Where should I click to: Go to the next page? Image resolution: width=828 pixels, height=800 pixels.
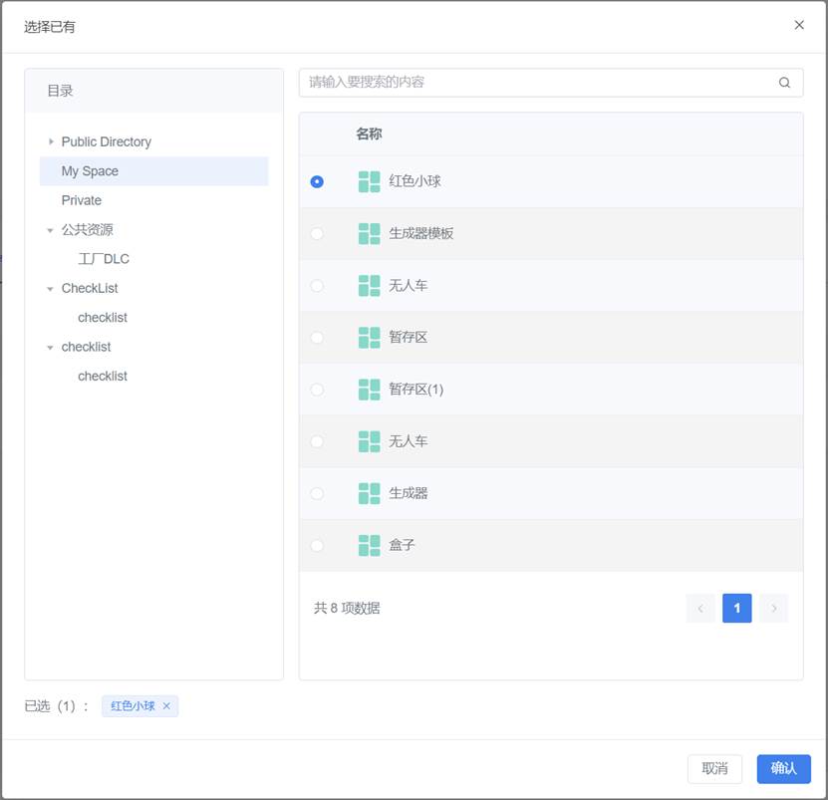pos(773,608)
